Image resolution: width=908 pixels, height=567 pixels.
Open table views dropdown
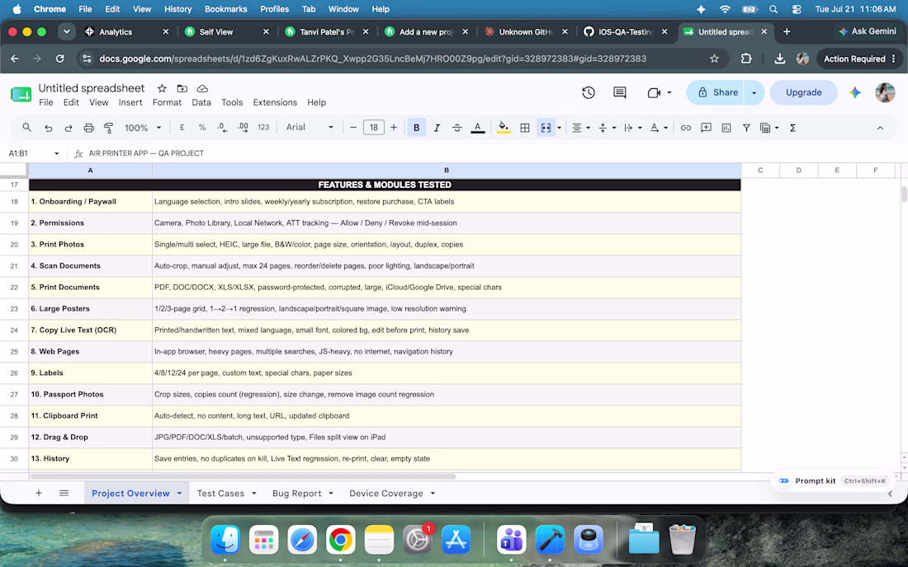click(769, 128)
